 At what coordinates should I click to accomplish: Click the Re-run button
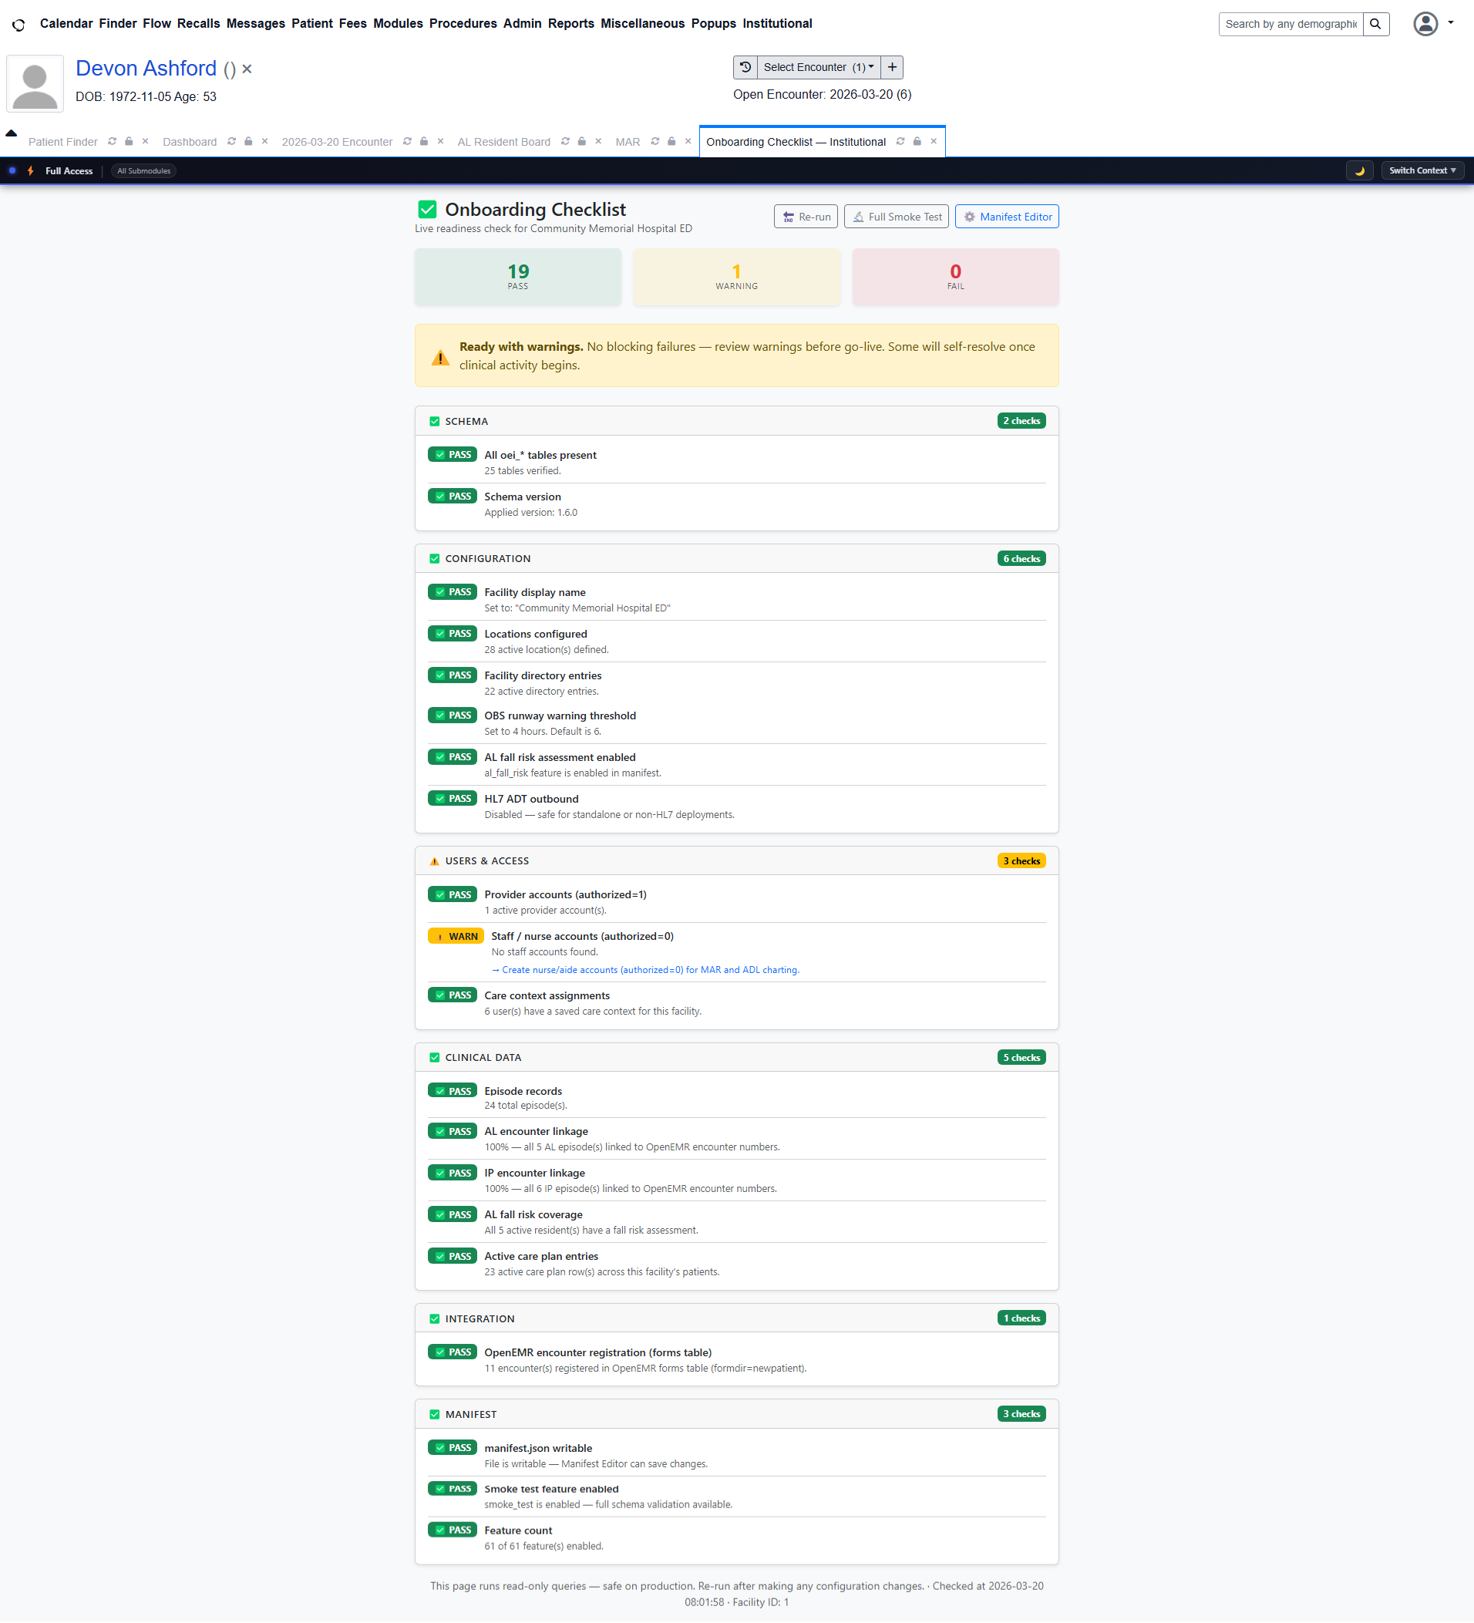click(806, 217)
